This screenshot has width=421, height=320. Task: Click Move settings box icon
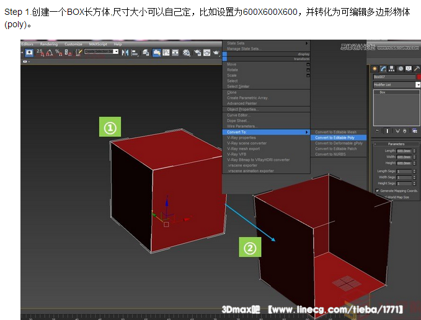pyautogui.click(x=308, y=64)
